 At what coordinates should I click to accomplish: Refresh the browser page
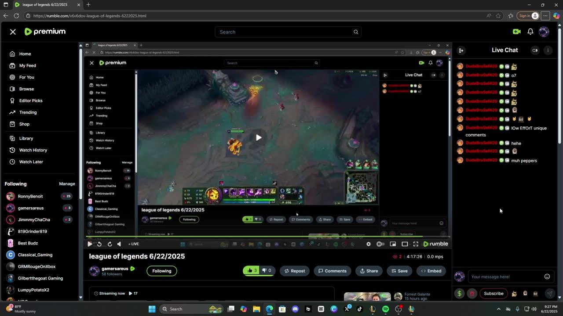(16, 16)
